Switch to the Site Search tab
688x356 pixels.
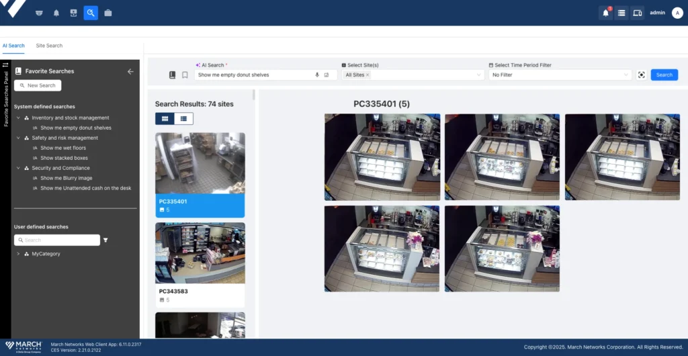pos(49,46)
